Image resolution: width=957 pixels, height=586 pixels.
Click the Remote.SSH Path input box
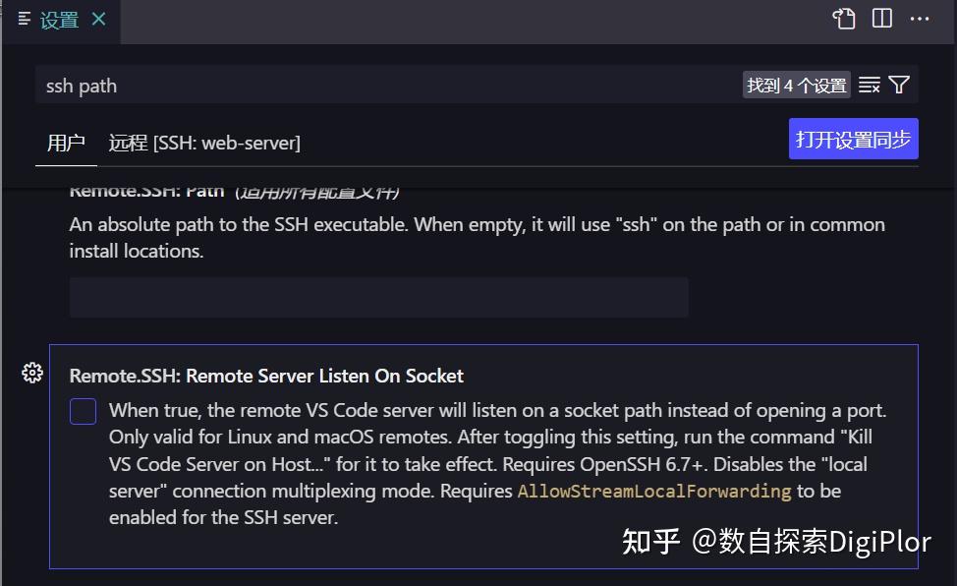tap(378, 297)
